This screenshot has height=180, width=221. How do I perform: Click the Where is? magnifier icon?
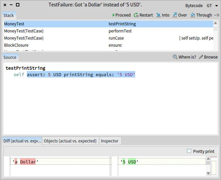click(x=175, y=57)
